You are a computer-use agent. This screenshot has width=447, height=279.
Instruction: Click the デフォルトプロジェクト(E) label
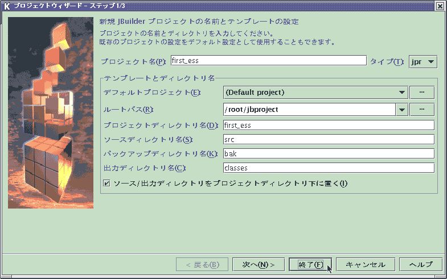(x=152, y=93)
